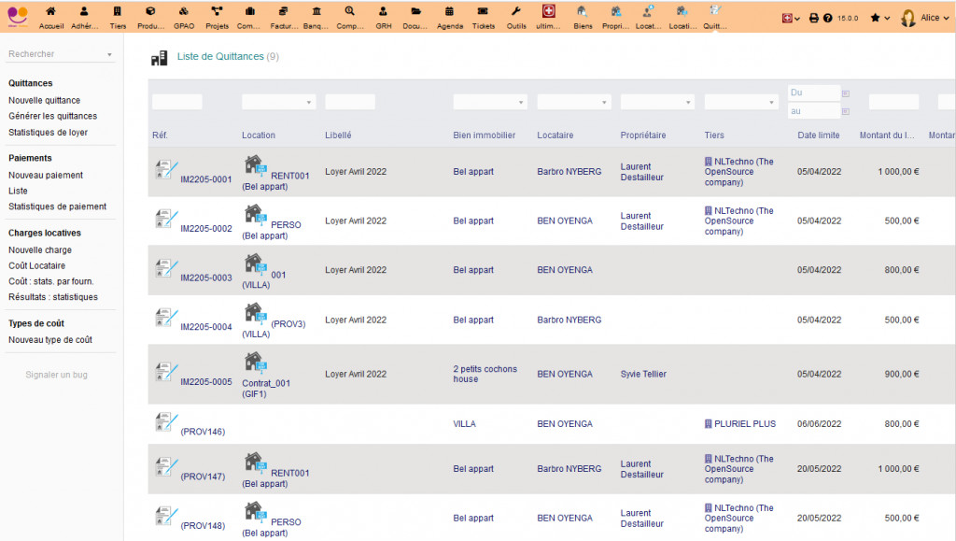Follow the PLURIEL PLUS third-party link

744,424
